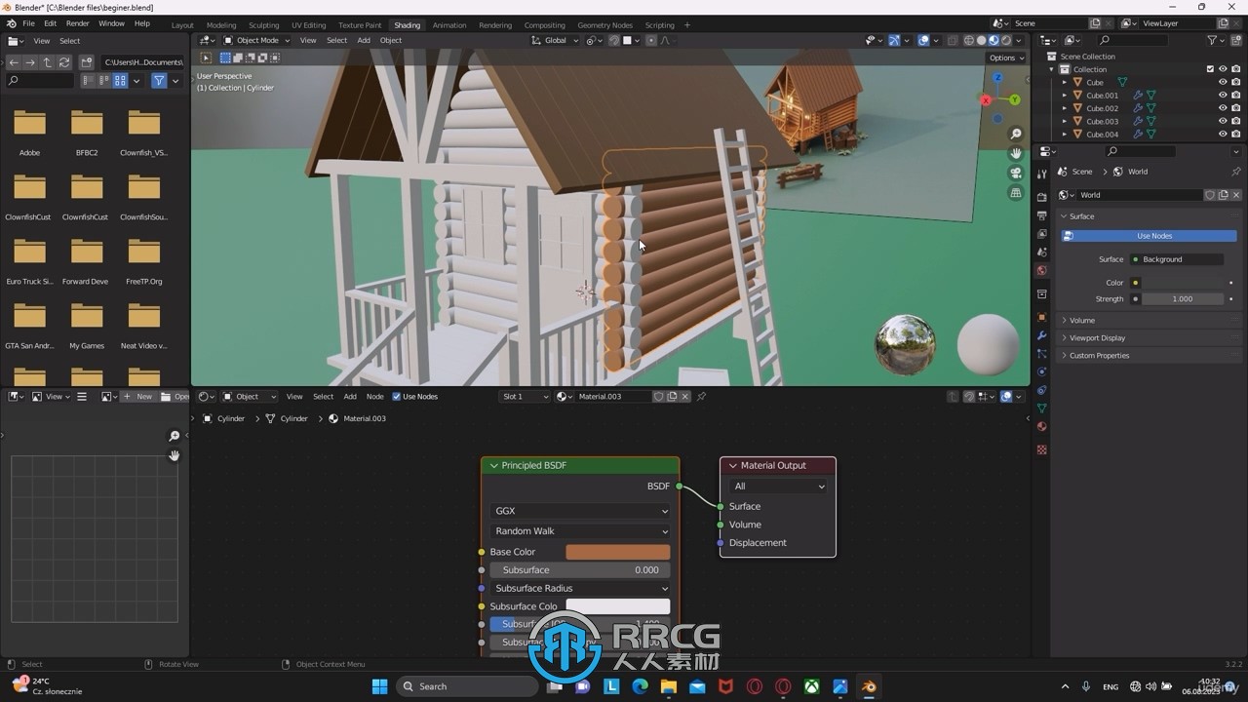Open the Texture properties tab
Image resolution: width=1248 pixels, height=702 pixels.
(1041, 449)
